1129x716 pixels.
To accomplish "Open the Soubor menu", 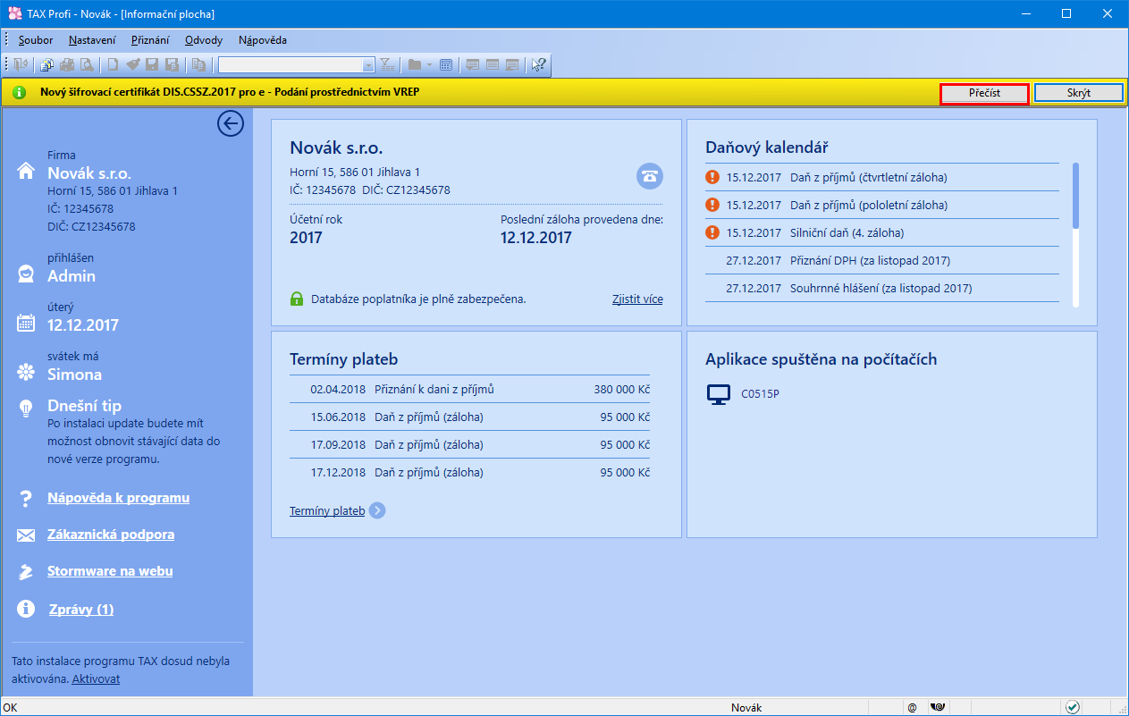I will [x=36, y=40].
